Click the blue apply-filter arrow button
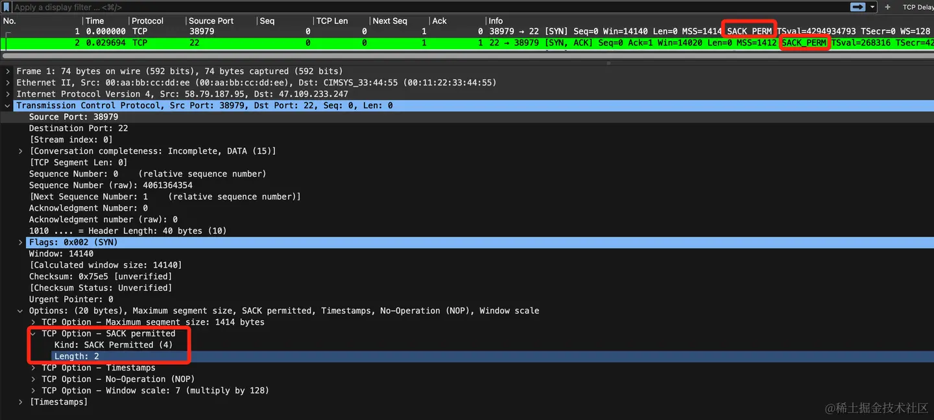 click(x=858, y=6)
